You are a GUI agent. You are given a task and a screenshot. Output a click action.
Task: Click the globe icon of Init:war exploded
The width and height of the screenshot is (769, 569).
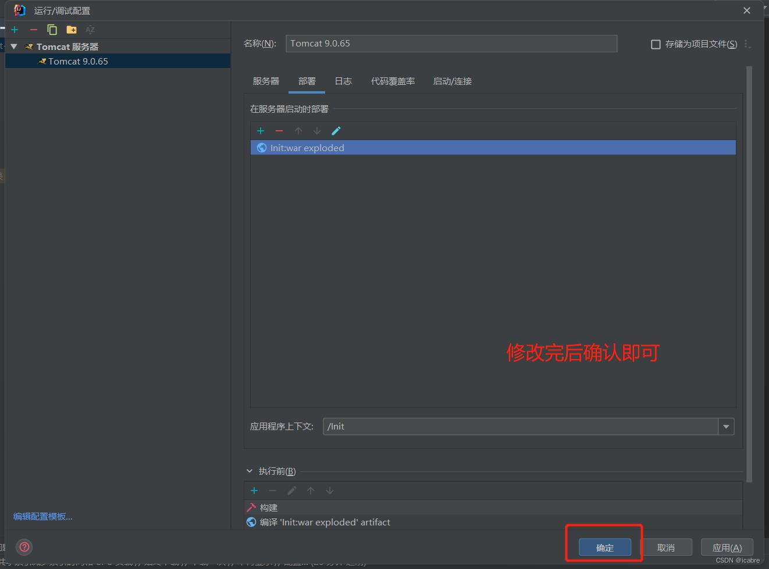(x=262, y=148)
